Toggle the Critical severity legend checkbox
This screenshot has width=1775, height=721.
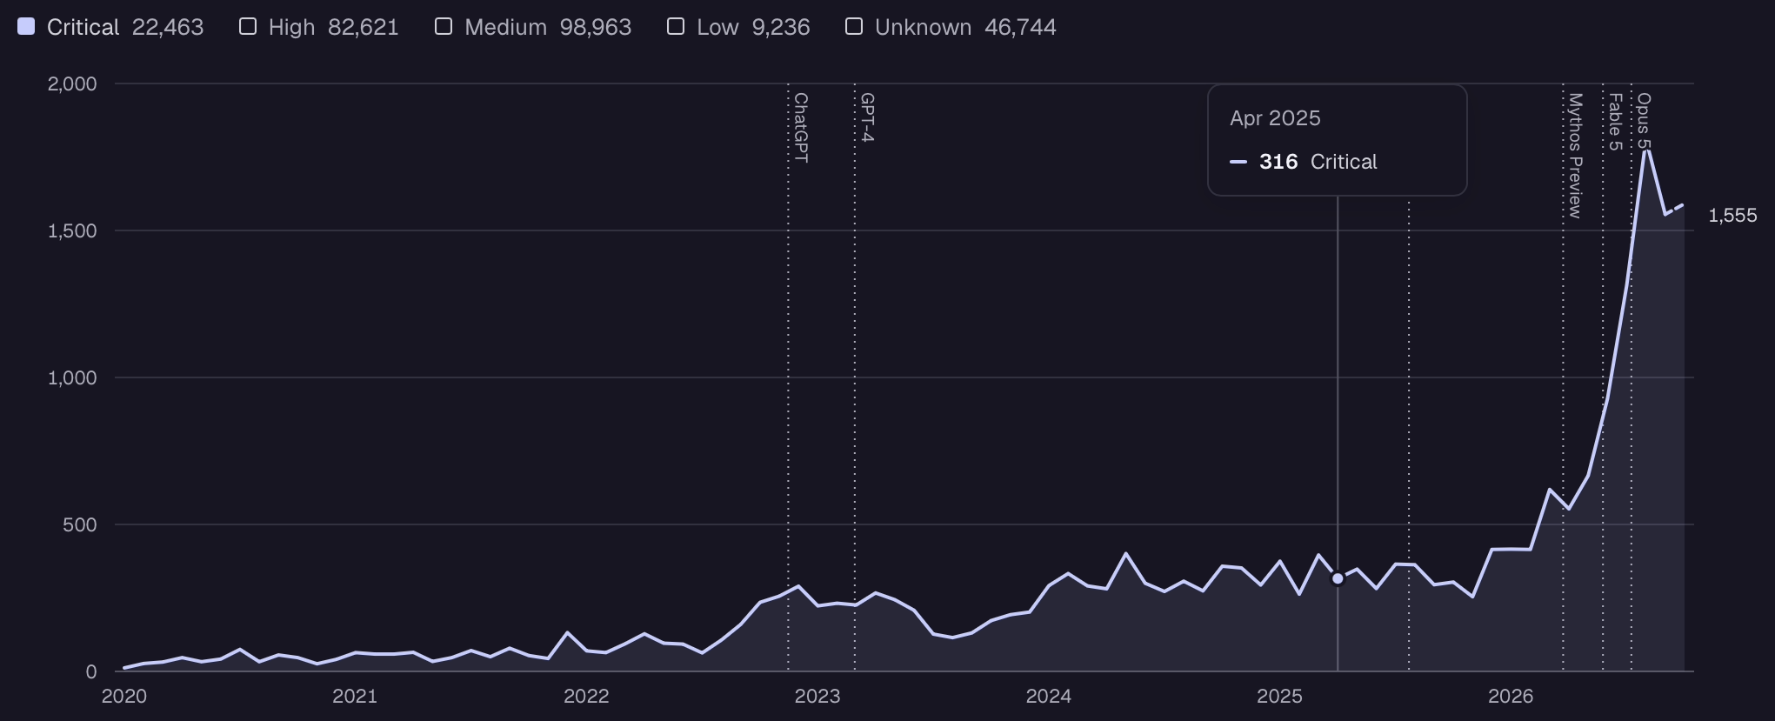[26, 27]
